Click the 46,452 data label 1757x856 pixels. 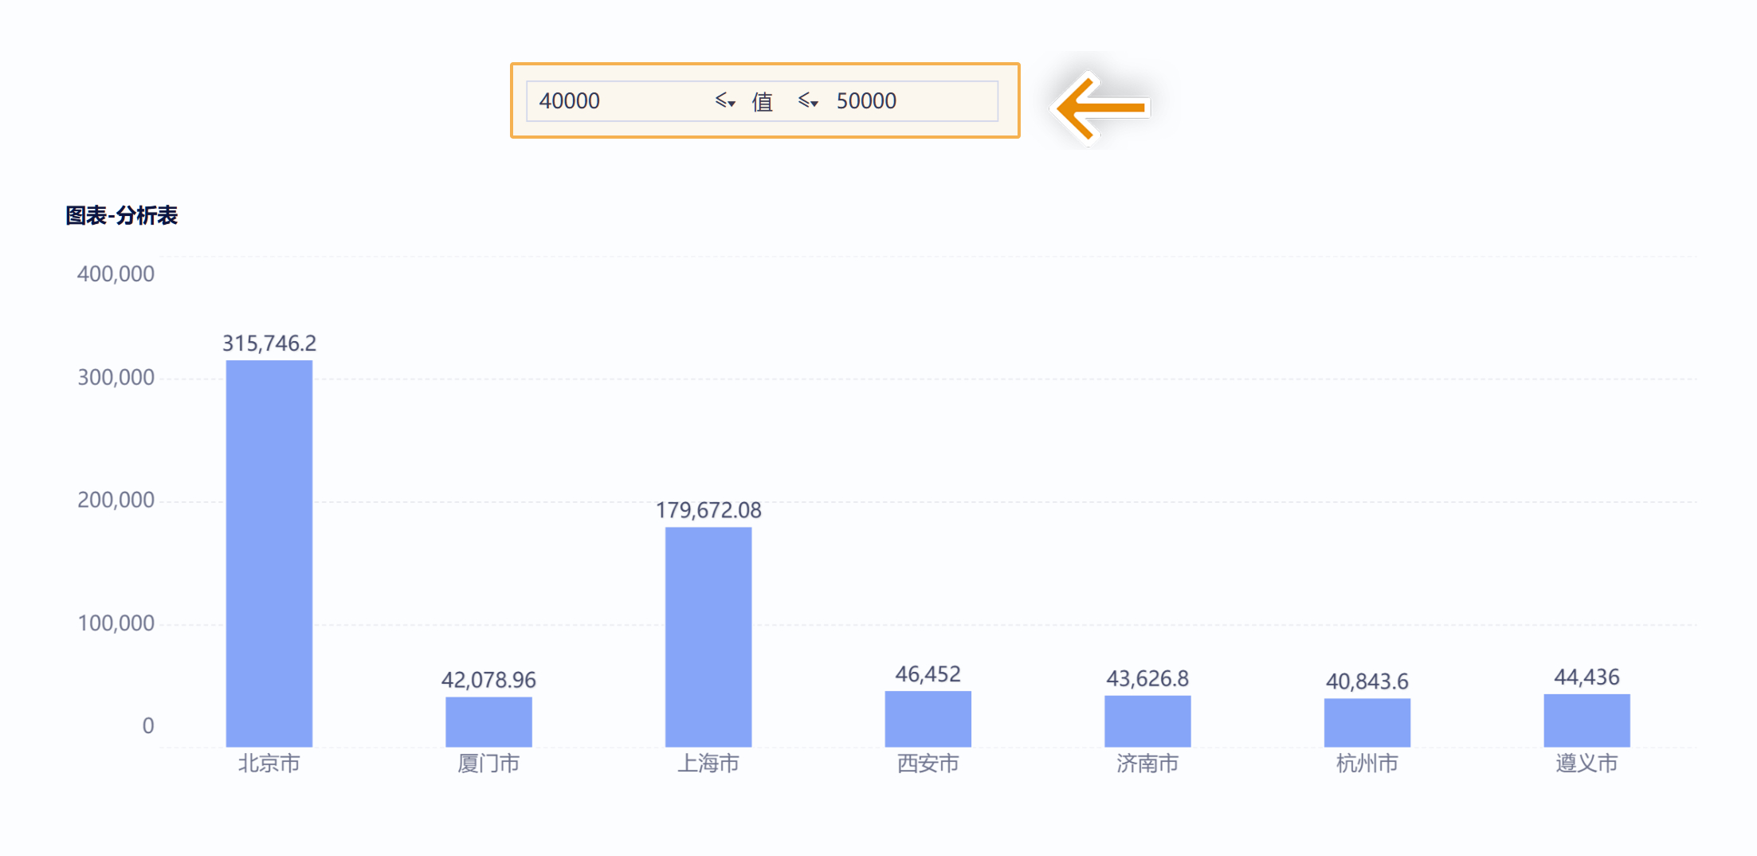(928, 674)
